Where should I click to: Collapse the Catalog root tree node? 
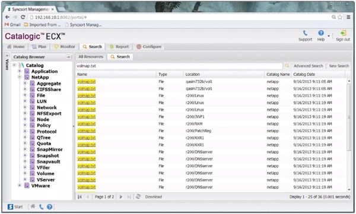coord(14,65)
